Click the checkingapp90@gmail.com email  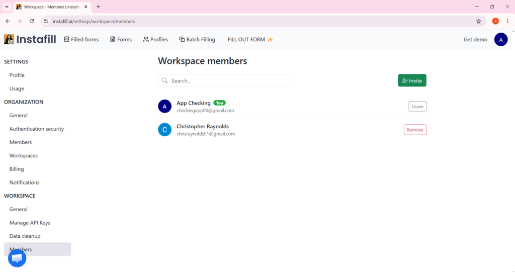click(205, 111)
